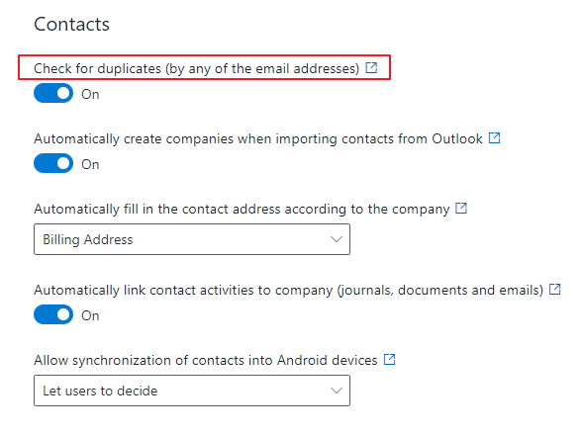Open link icon after 'documents and emails)'
583x435 pixels.
point(554,290)
